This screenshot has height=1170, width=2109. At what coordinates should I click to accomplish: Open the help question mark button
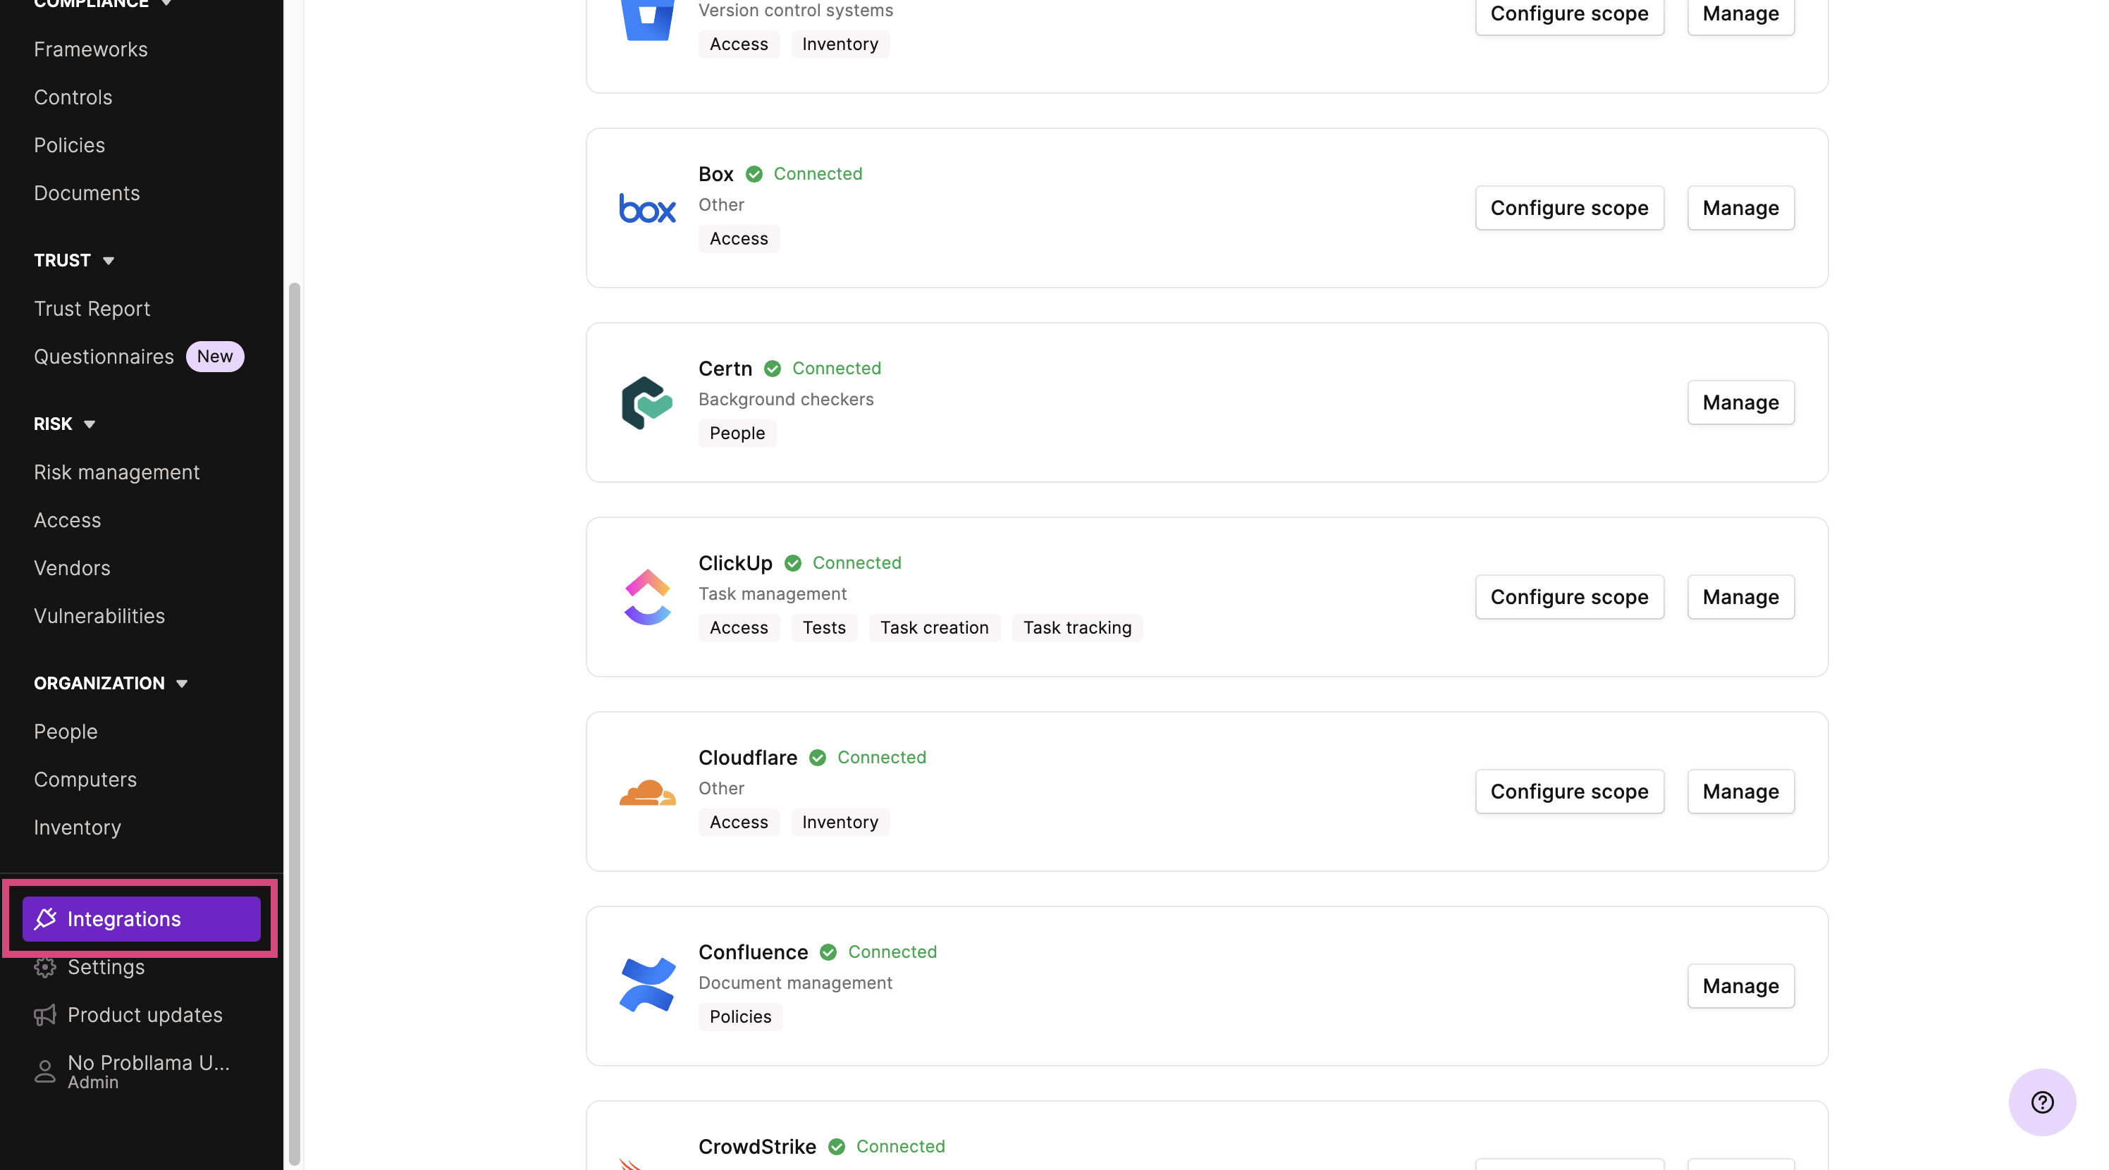(x=2042, y=1102)
